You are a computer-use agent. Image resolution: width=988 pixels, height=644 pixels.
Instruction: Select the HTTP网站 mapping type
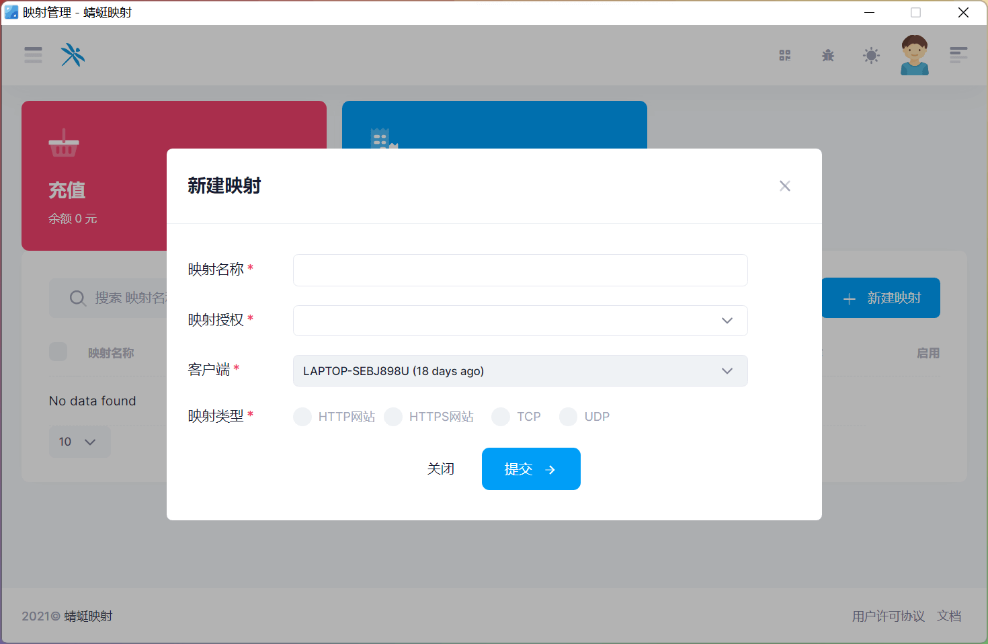tap(302, 417)
